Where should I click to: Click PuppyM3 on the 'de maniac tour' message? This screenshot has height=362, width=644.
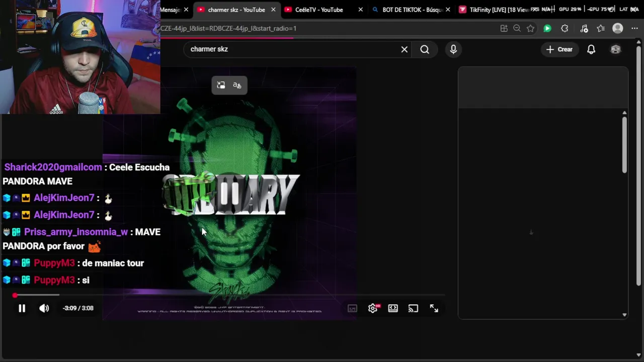click(54, 263)
